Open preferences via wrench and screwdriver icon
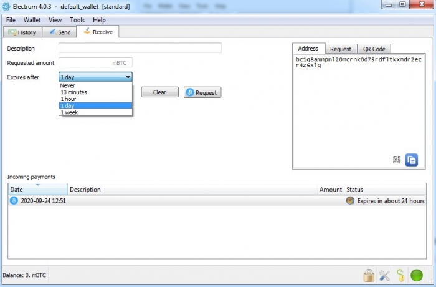This screenshot has width=436, height=287. click(384, 275)
